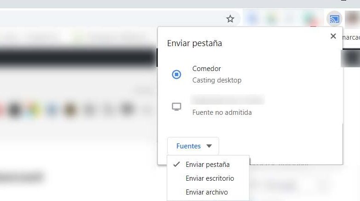Click the monitor icon of unsupported device
This screenshot has height=201, width=360.
177,106
